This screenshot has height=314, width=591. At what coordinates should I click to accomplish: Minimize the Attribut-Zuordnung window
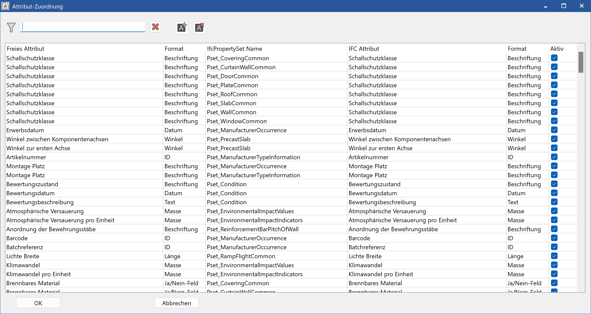tap(546, 6)
